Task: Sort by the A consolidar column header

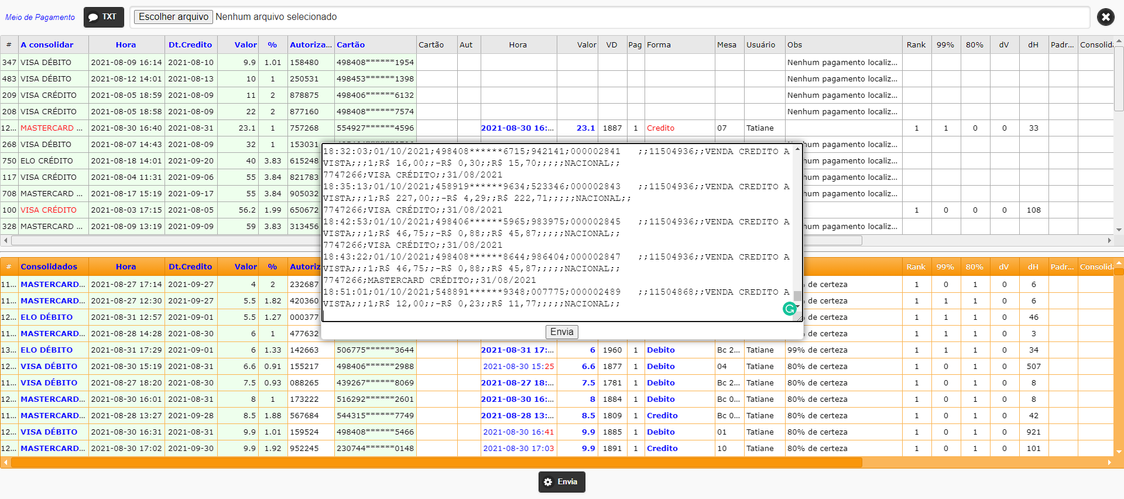Action: pos(47,45)
